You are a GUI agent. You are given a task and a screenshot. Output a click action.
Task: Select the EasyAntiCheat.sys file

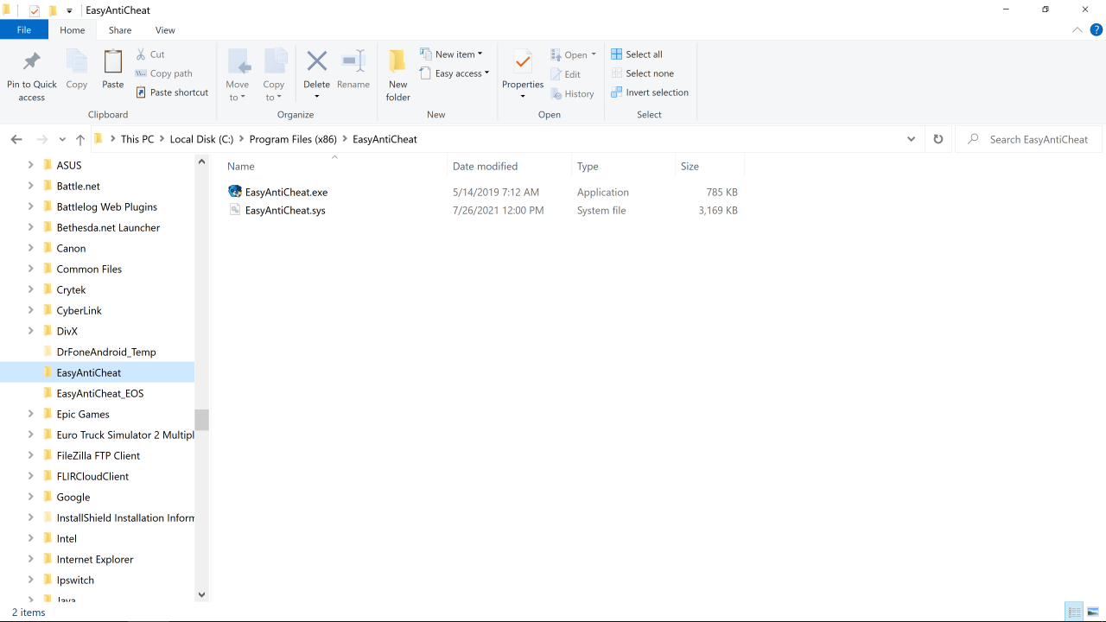tap(285, 211)
